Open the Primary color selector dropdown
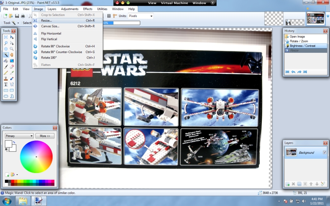Image resolution: width=330 pixels, height=206 pixels. click(x=19, y=136)
